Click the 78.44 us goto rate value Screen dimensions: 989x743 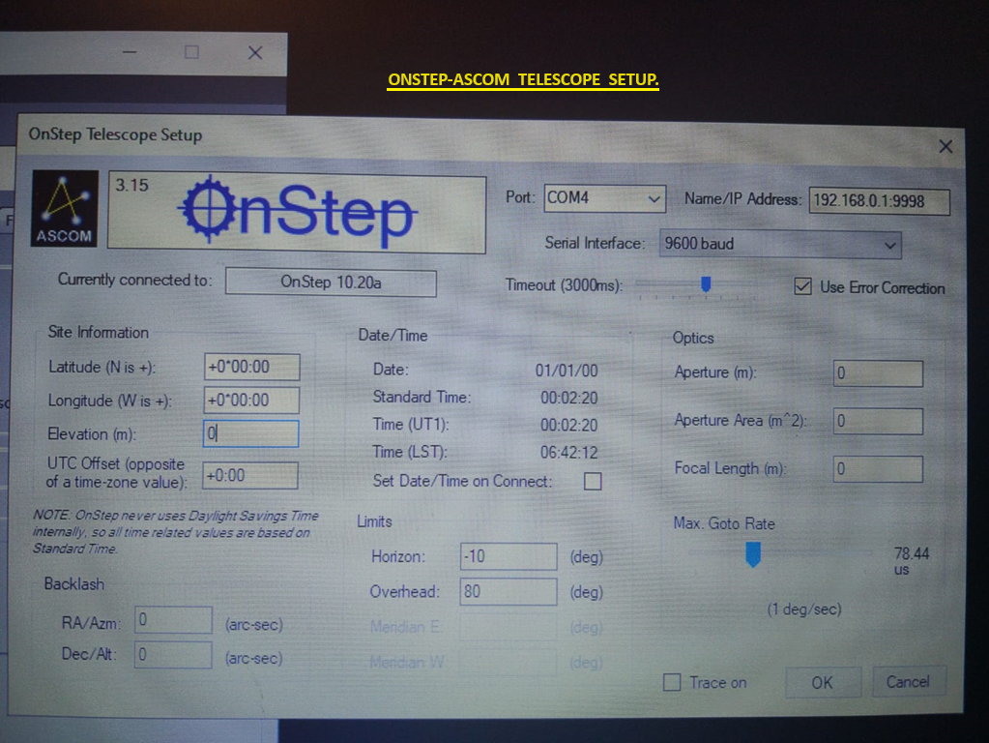[912, 560]
